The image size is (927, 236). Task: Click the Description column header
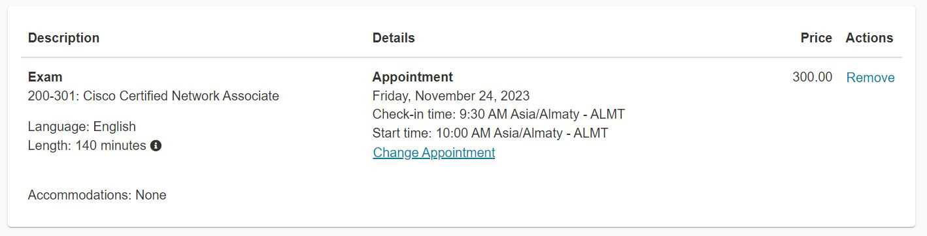(64, 38)
